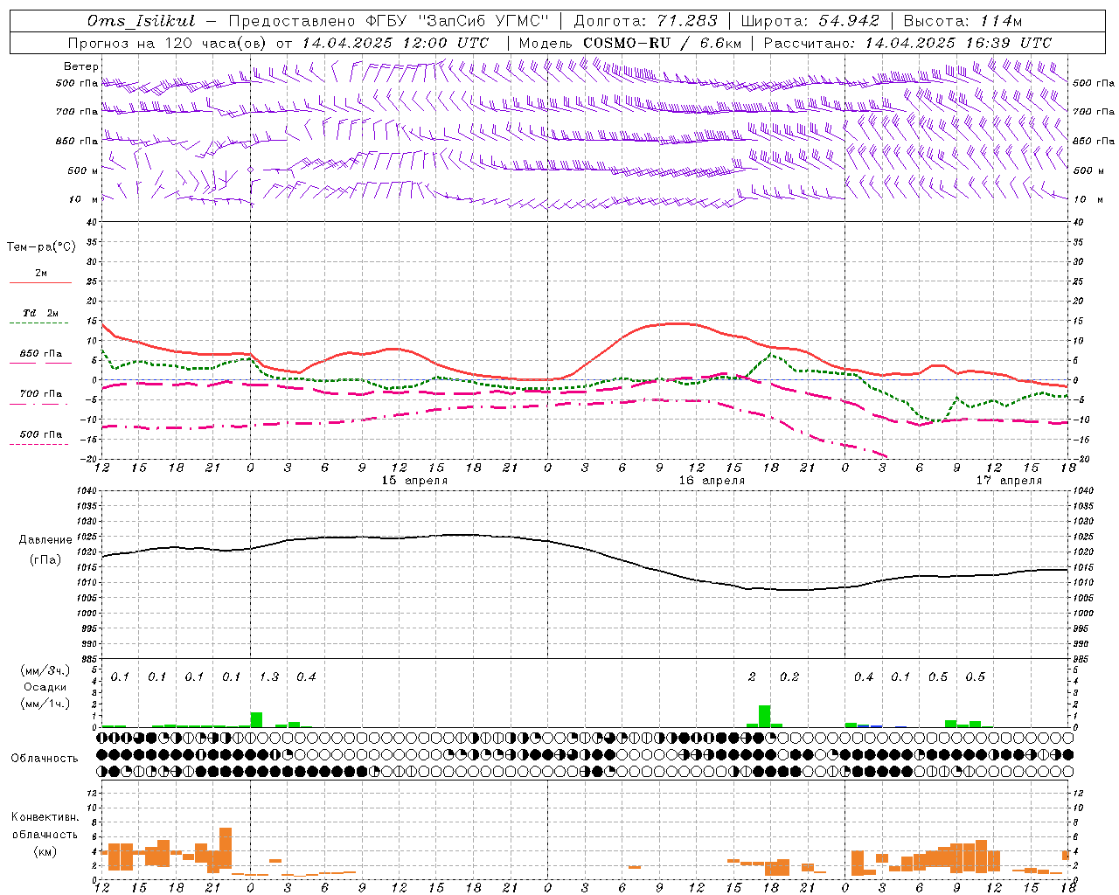Click the Широта: 54.942 value
1119x895 pixels.
[x=810, y=21]
